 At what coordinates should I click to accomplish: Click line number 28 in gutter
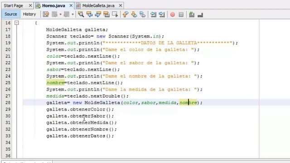8,103
